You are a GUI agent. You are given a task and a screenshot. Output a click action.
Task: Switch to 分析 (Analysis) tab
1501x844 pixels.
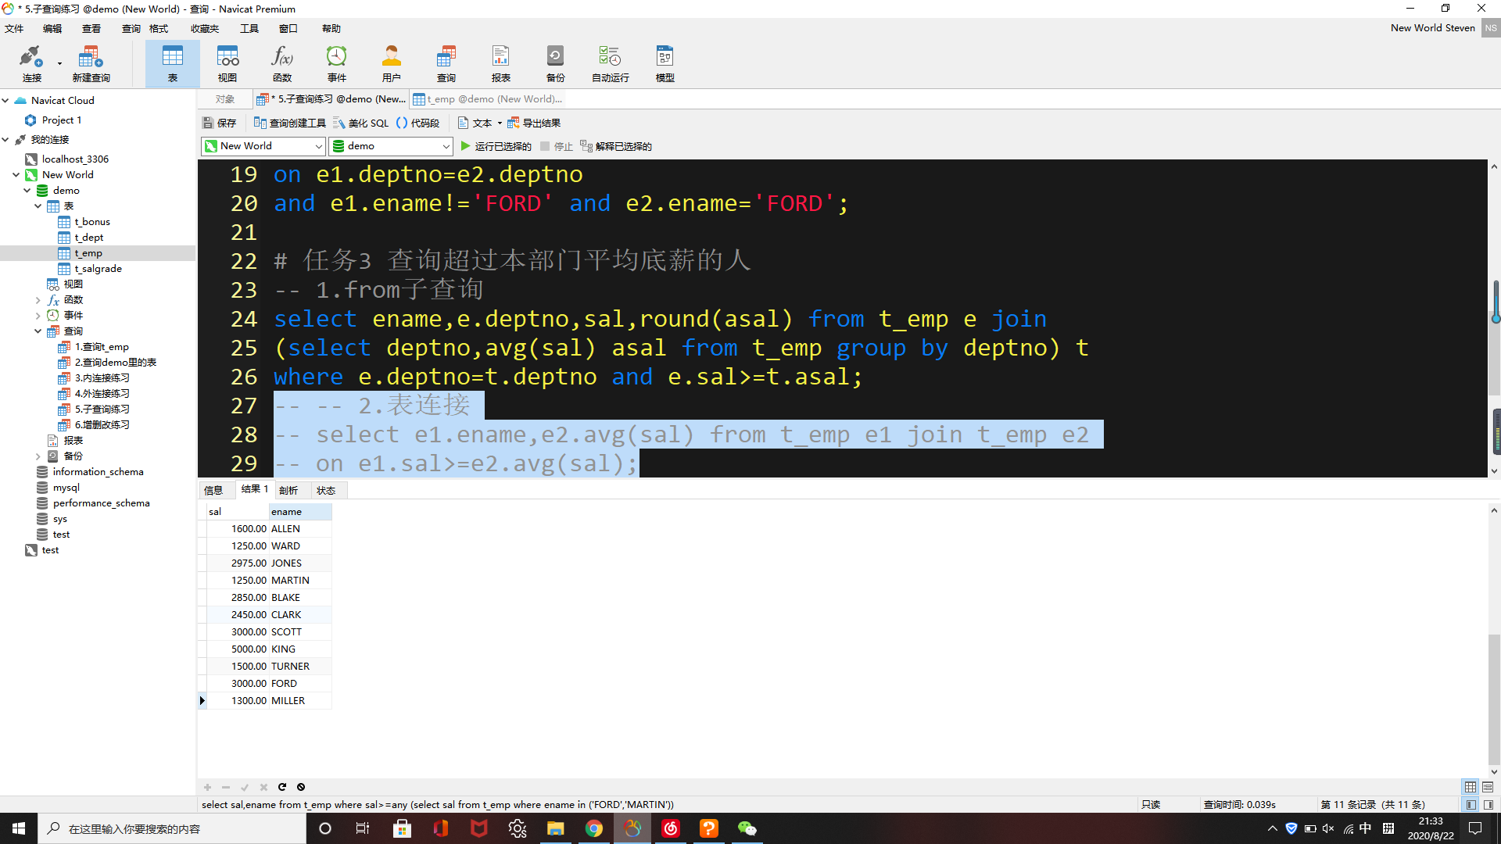coord(288,488)
